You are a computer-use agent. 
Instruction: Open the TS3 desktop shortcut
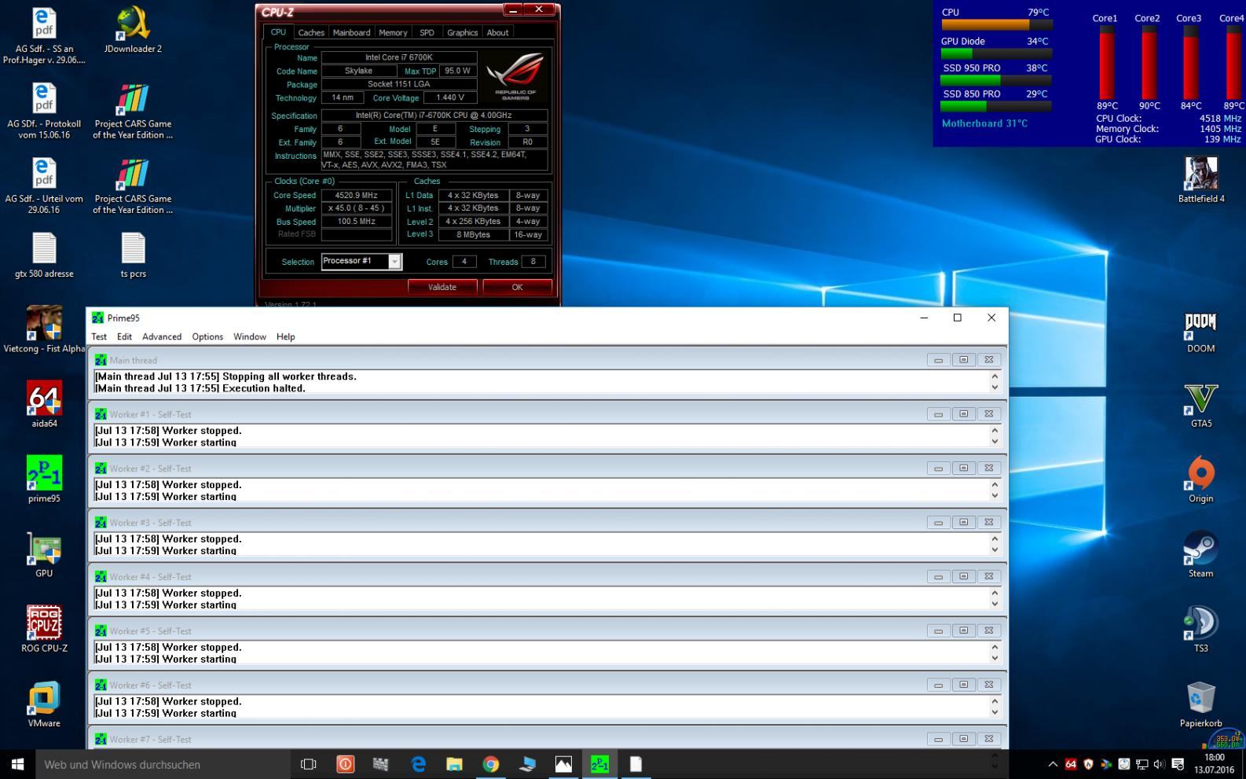tap(1200, 630)
